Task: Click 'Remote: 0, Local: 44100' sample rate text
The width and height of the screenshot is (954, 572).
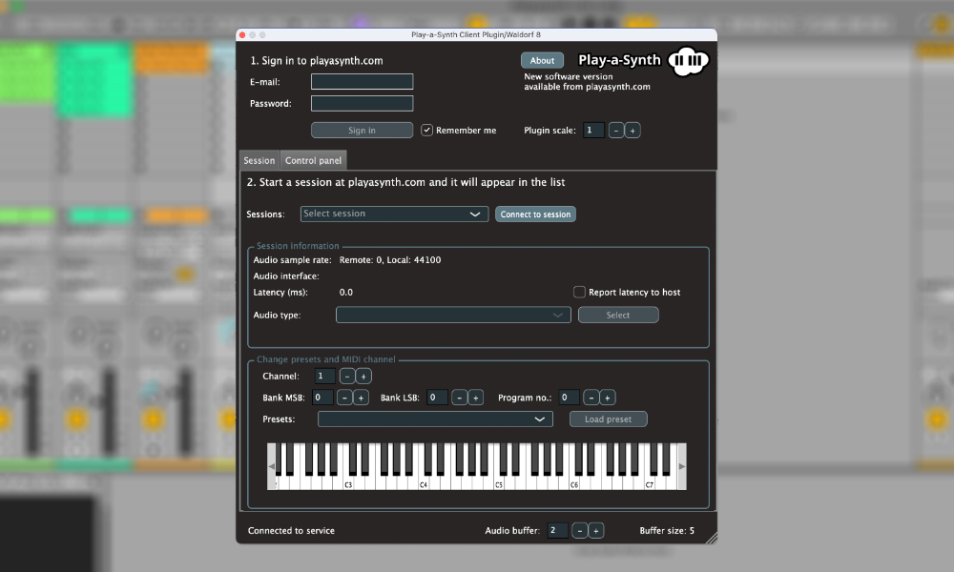Action: pyautogui.click(x=390, y=260)
